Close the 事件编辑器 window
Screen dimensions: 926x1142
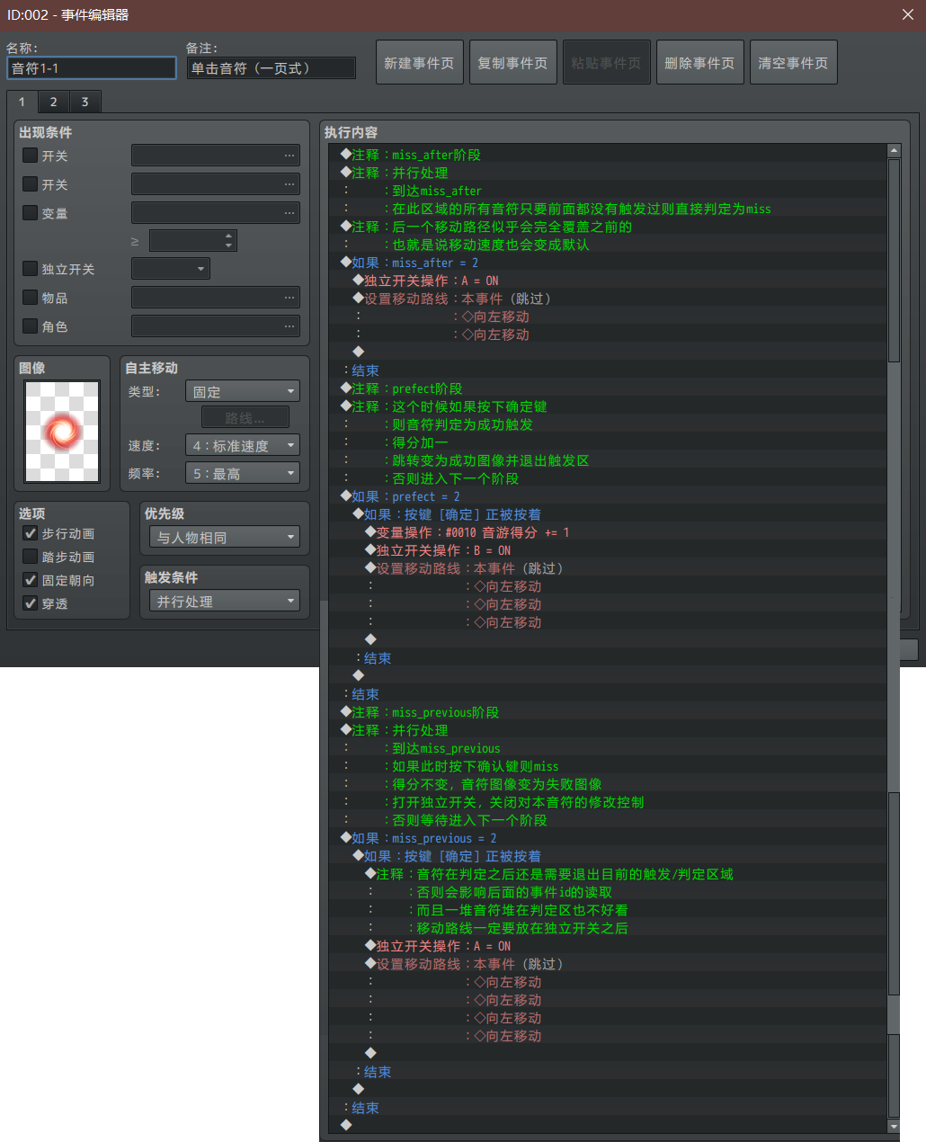pyautogui.click(x=908, y=14)
